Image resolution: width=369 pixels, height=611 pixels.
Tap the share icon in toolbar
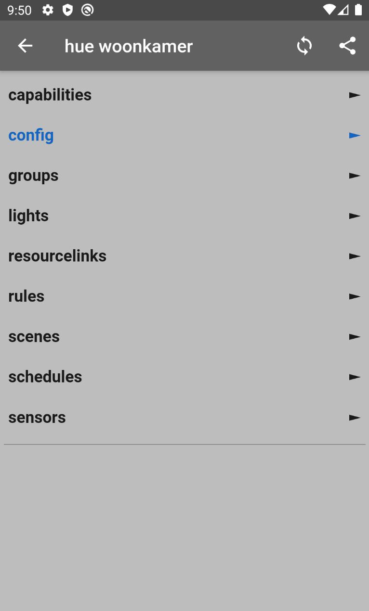[x=347, y=46]
